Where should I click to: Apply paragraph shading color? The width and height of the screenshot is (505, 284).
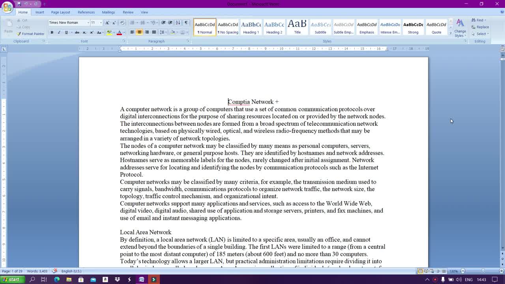[172, 32]
